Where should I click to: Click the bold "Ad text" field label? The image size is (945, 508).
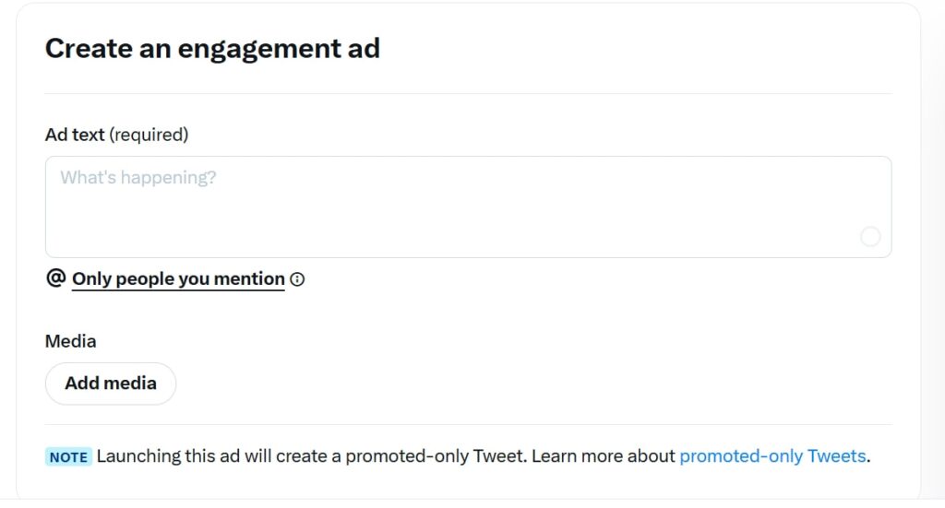point(75,135)
